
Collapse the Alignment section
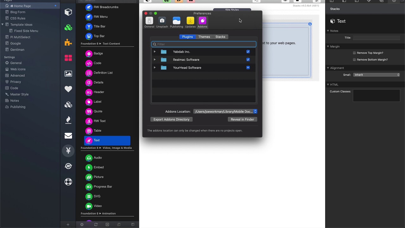pos(328,68)
